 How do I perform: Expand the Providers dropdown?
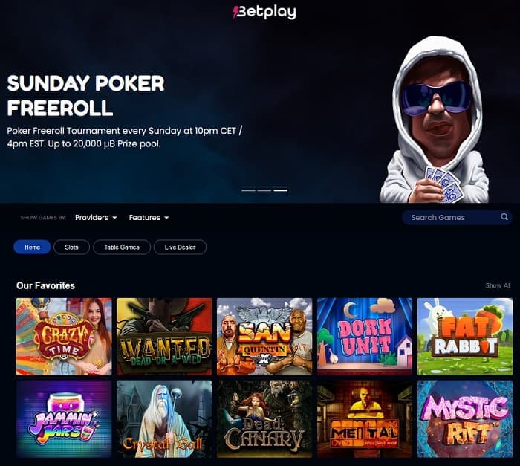(96, 218)
